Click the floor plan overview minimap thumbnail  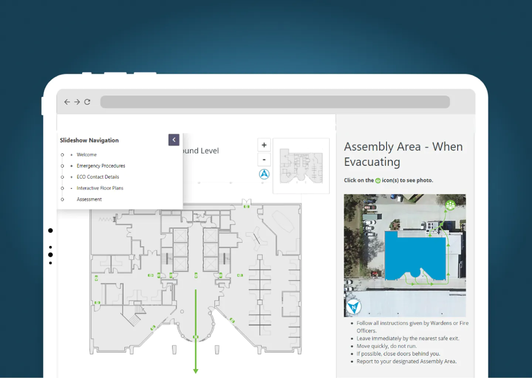coord(301,166)
